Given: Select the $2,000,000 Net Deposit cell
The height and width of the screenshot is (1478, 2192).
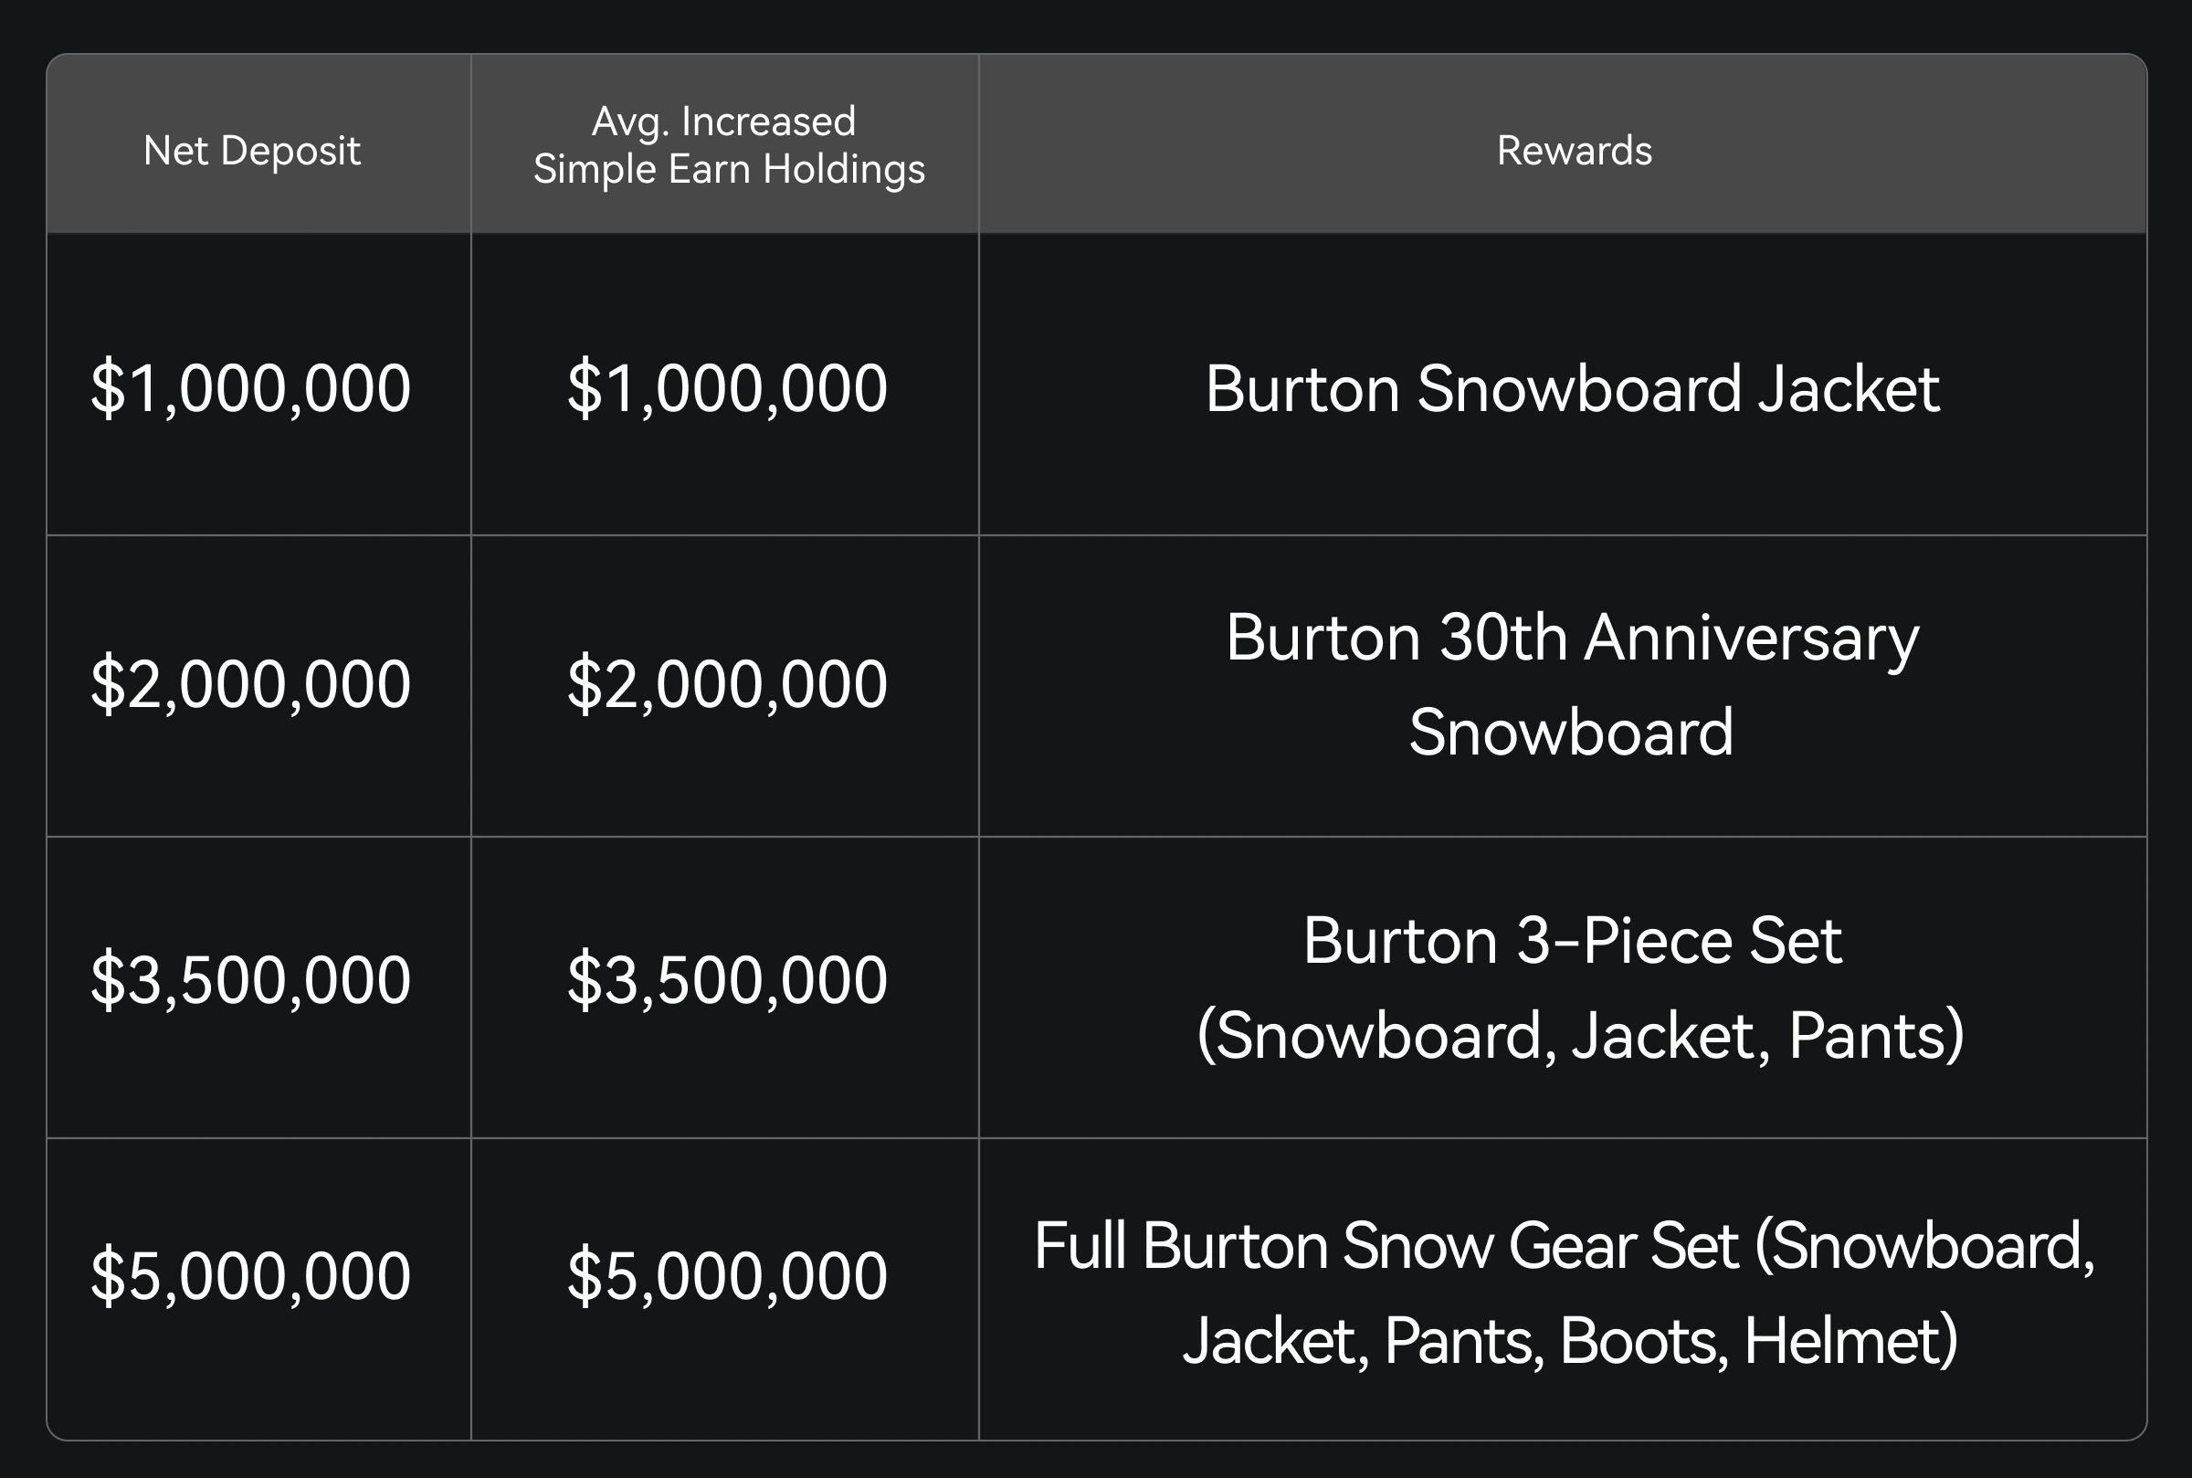Looking at the screenshot, I should 250,683.
